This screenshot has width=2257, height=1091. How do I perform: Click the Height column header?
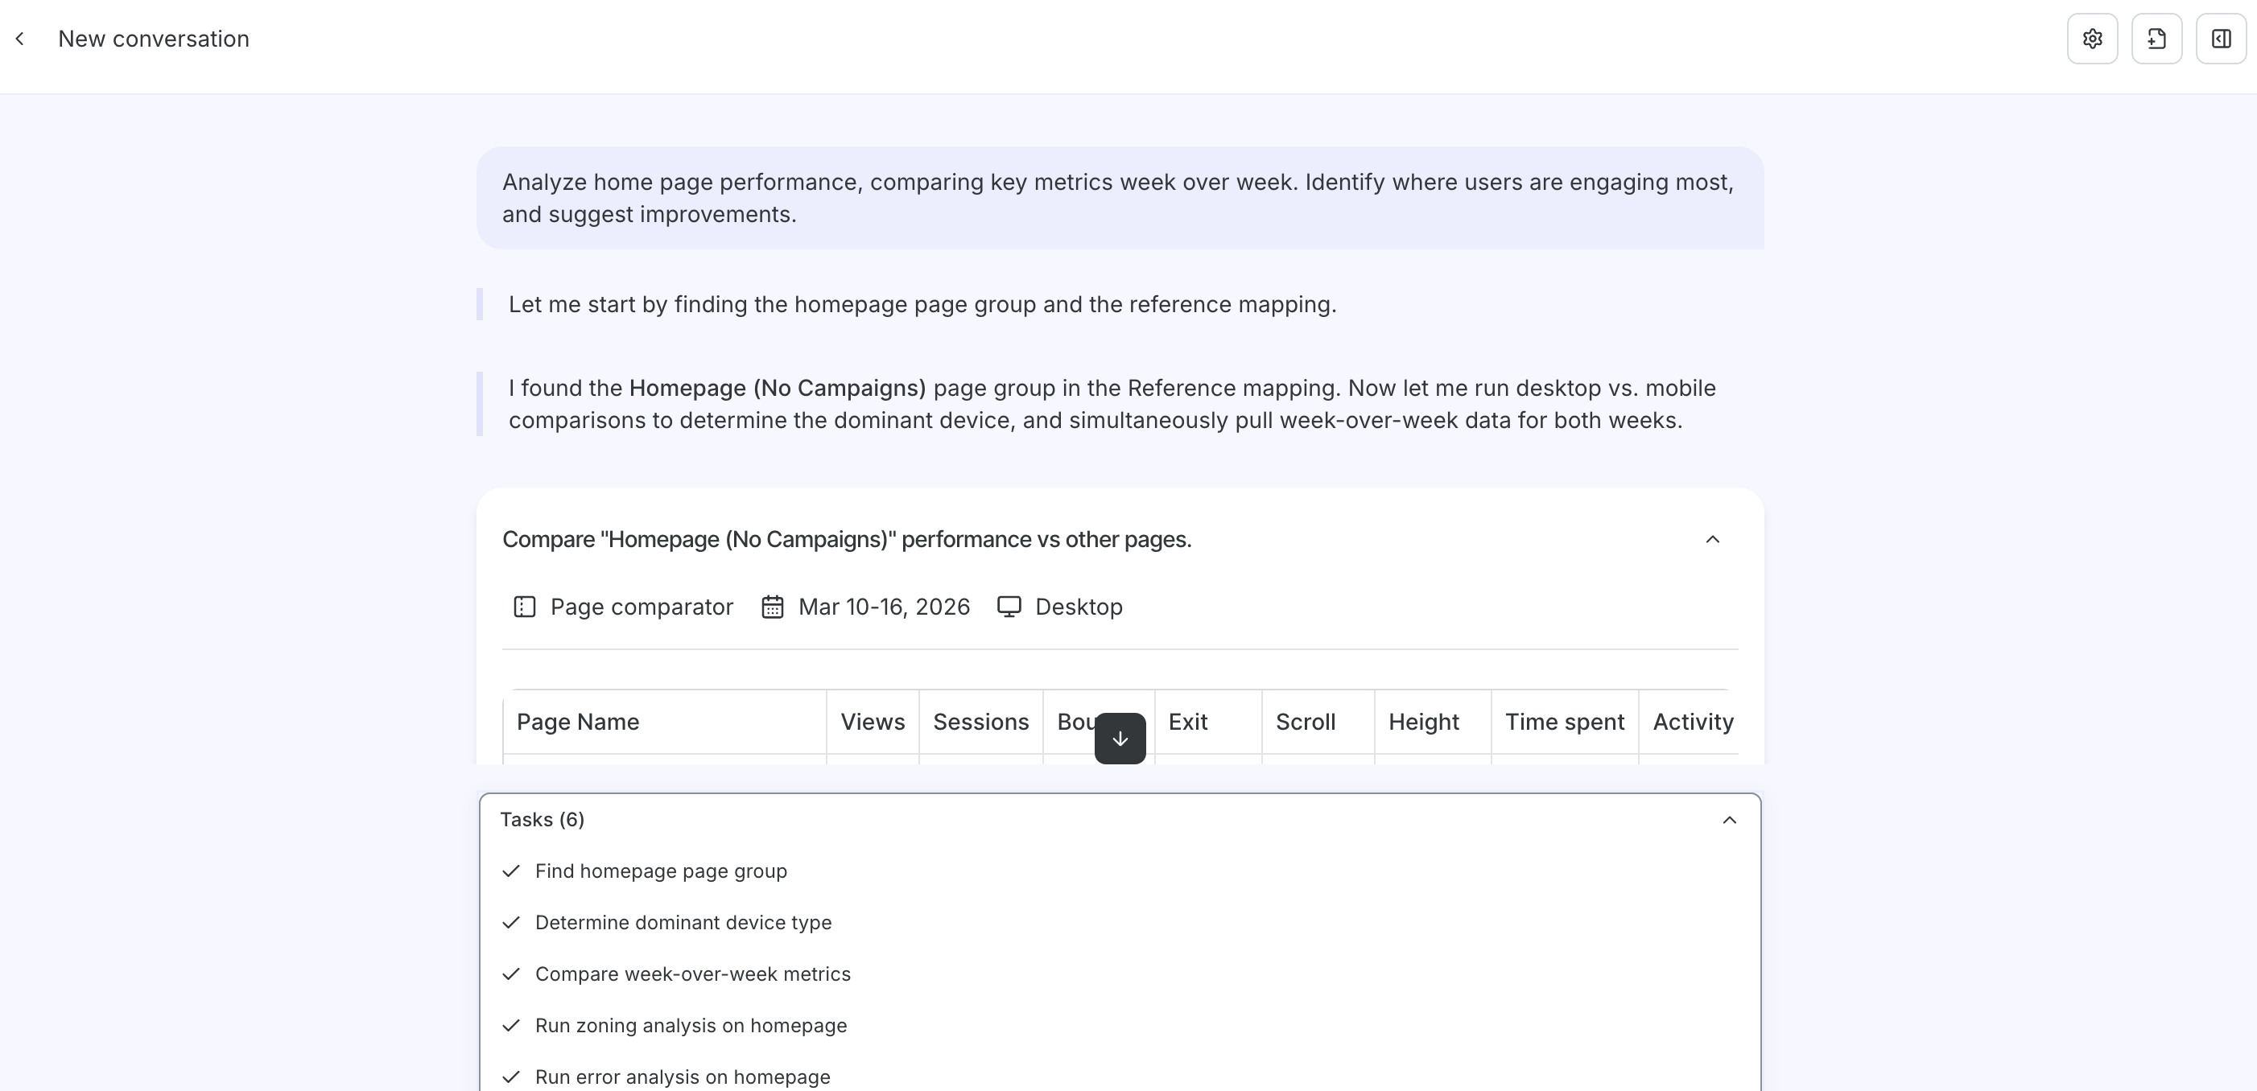click(x=1433, y=722)
